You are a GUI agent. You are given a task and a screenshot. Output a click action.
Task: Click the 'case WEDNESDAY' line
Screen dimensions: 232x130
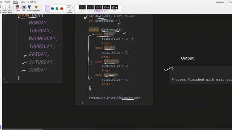[x=108, y=61]
